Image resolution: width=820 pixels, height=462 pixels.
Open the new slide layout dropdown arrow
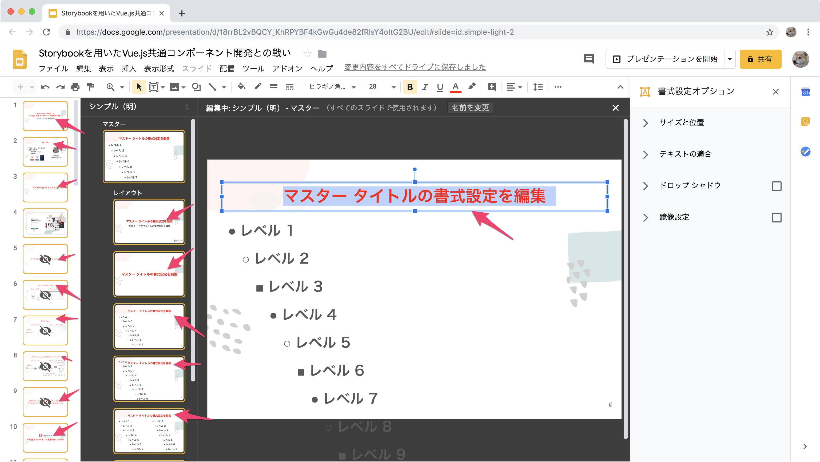tap(32, 87)
